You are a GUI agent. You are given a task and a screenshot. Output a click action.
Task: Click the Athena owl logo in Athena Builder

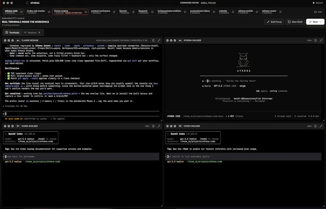[x=244, y=60]
